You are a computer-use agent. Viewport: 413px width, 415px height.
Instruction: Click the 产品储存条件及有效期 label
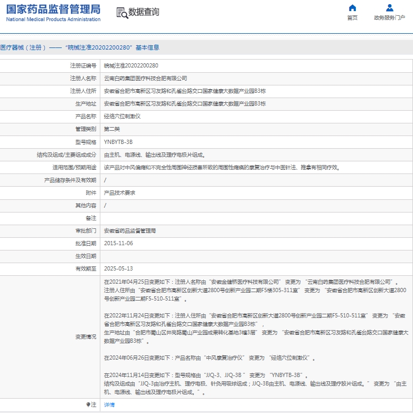[x=70, y=180]
